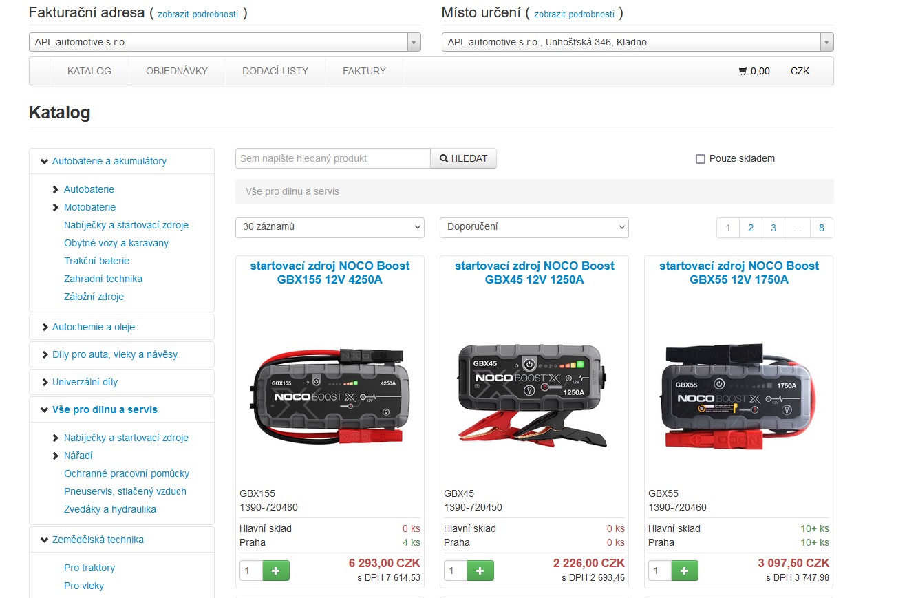Image resolution: width=907 pixels, height=598 pixels.
Task: Open Nabíječky a startovací zdroje under Autobaterie a akumulátory
Action: click(x=126, y=225)
